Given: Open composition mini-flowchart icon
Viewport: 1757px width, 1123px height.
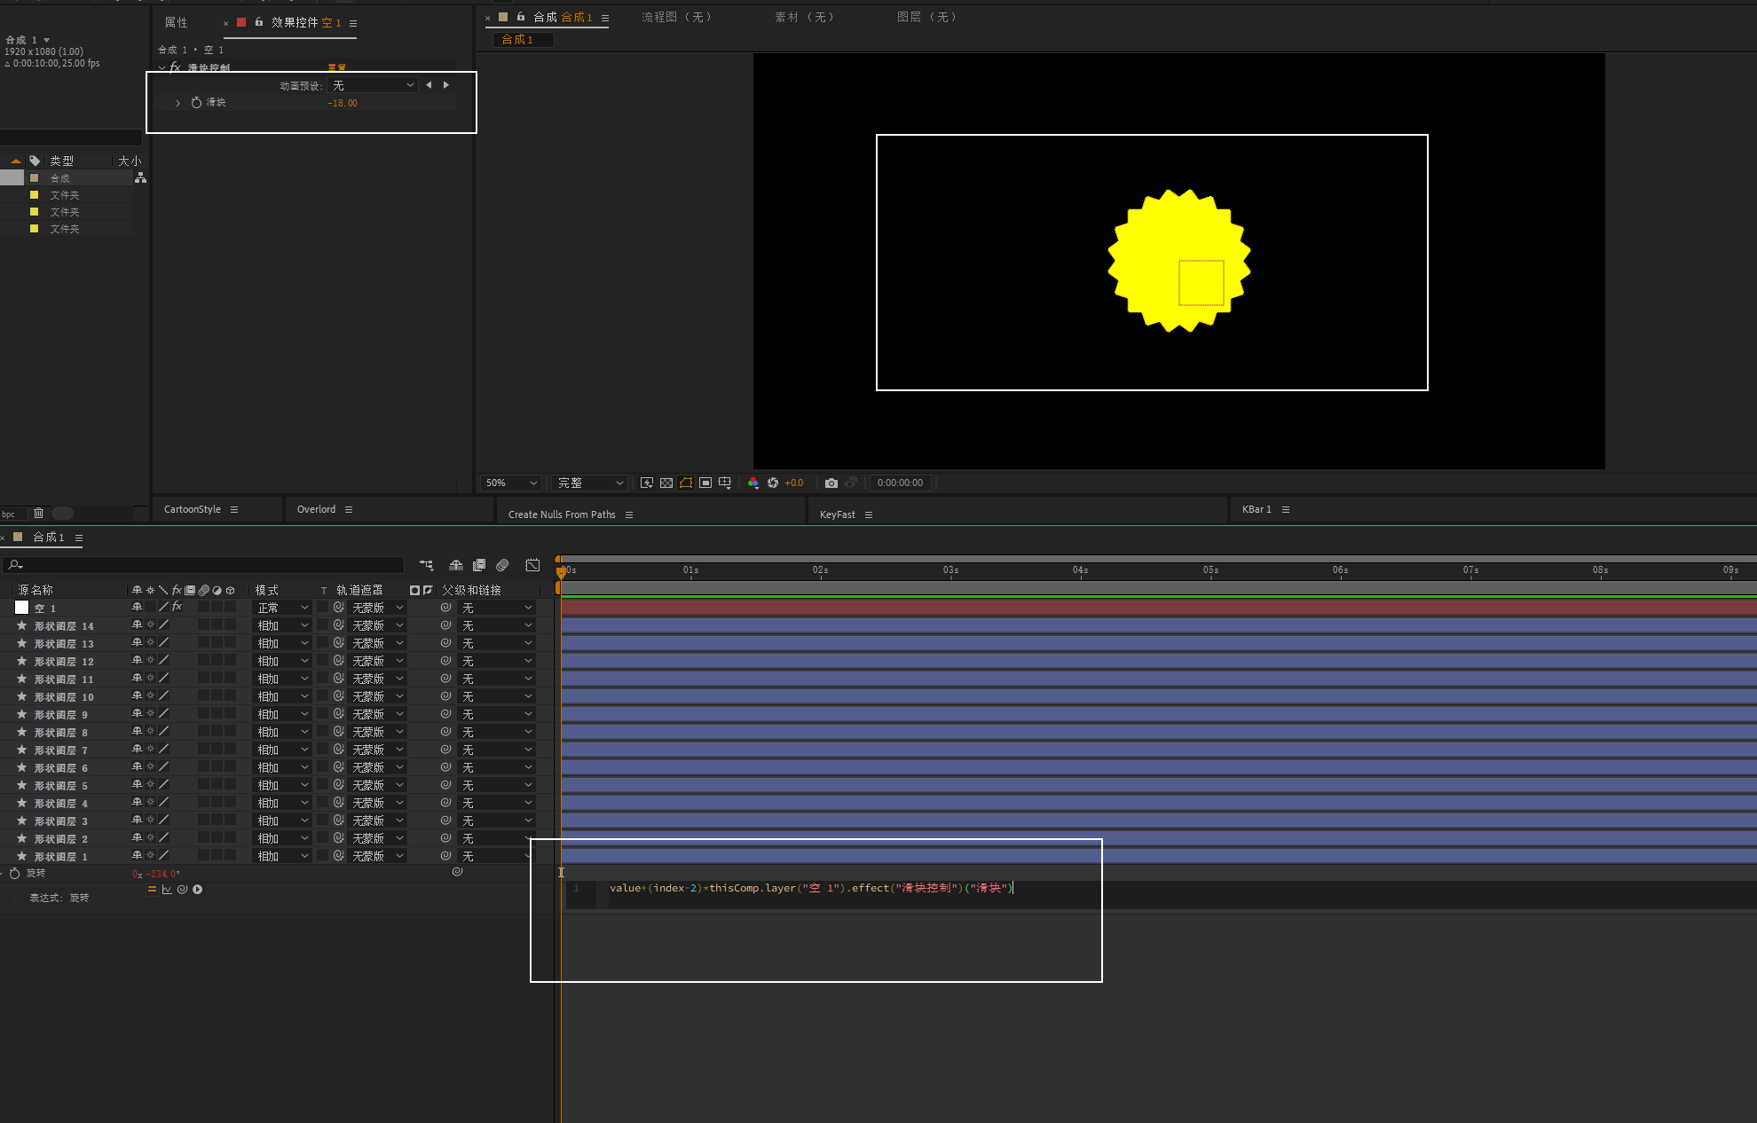Looking at the screenshot, I should [426, 565].
